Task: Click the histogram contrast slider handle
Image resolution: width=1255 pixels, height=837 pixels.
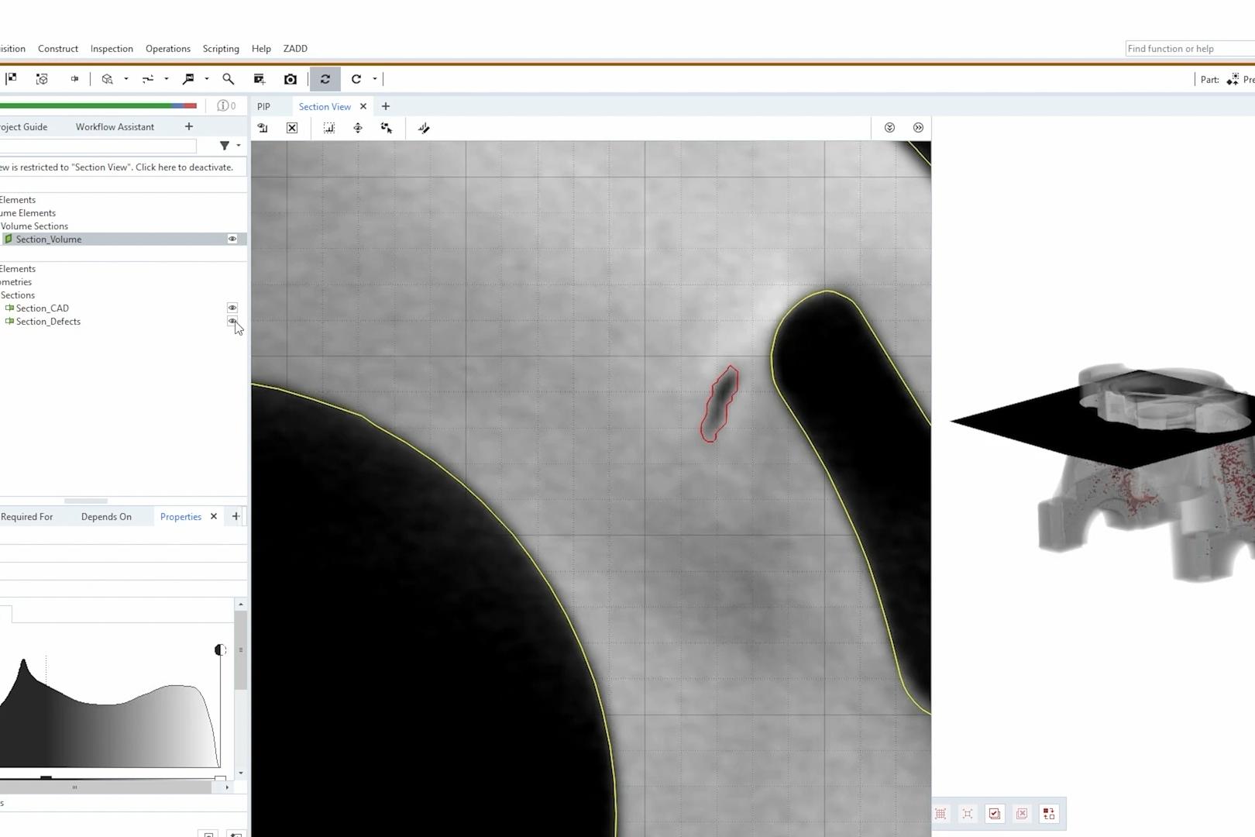Action: click(220, 650)
